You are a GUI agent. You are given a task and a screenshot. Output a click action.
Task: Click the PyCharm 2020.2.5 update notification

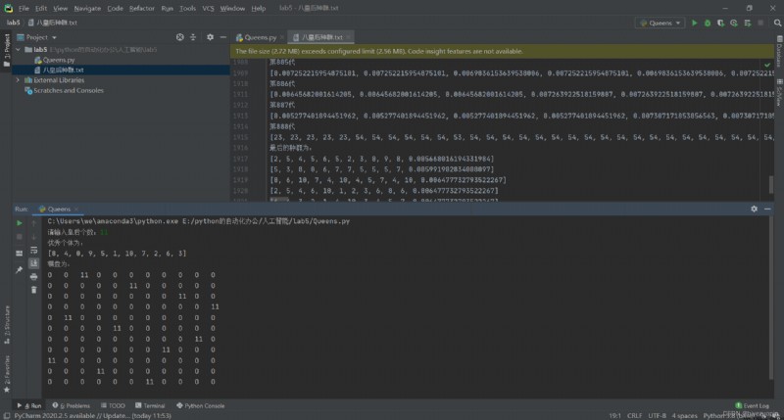92,415
